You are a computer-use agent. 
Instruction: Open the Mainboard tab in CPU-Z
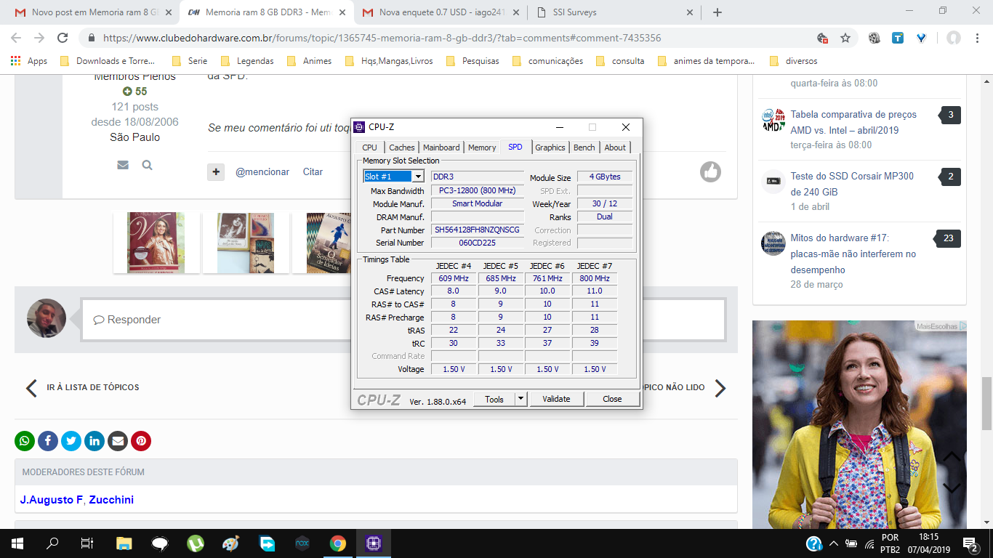(441, 147)
